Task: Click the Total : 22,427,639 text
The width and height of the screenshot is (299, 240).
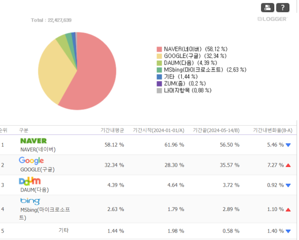Action: click(x=51, y=20)
